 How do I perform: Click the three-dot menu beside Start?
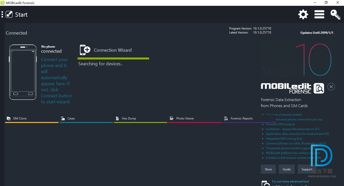tap(2, 14)
